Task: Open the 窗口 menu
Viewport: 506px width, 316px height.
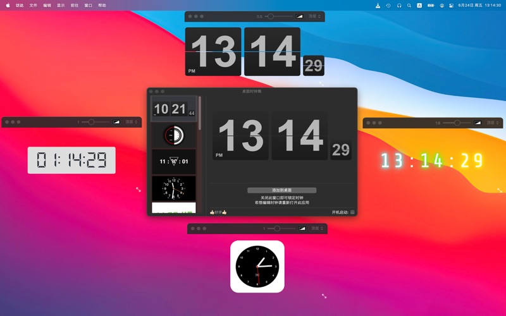Action: tap(88, 5)
